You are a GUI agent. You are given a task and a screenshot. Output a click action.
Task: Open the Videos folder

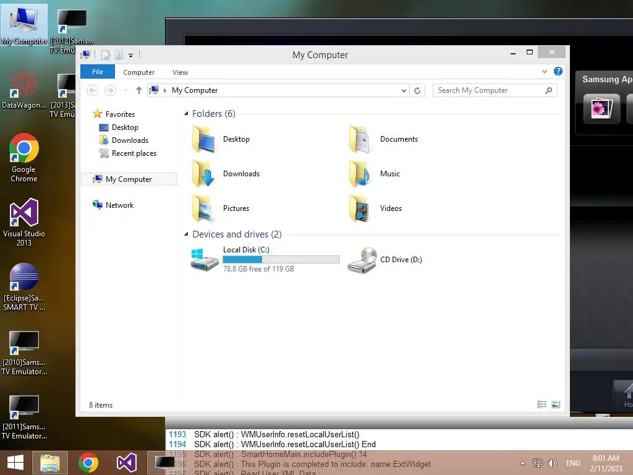(360, 208)
